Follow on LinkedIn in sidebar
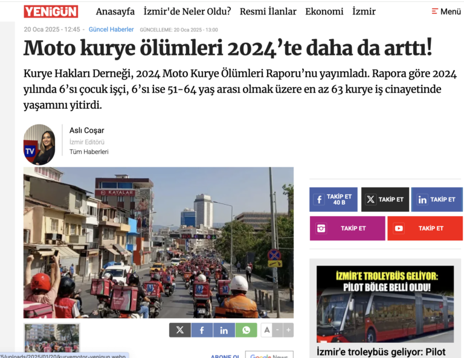The width and height of the screenshot is (464, 358). (x=437, y=200)
